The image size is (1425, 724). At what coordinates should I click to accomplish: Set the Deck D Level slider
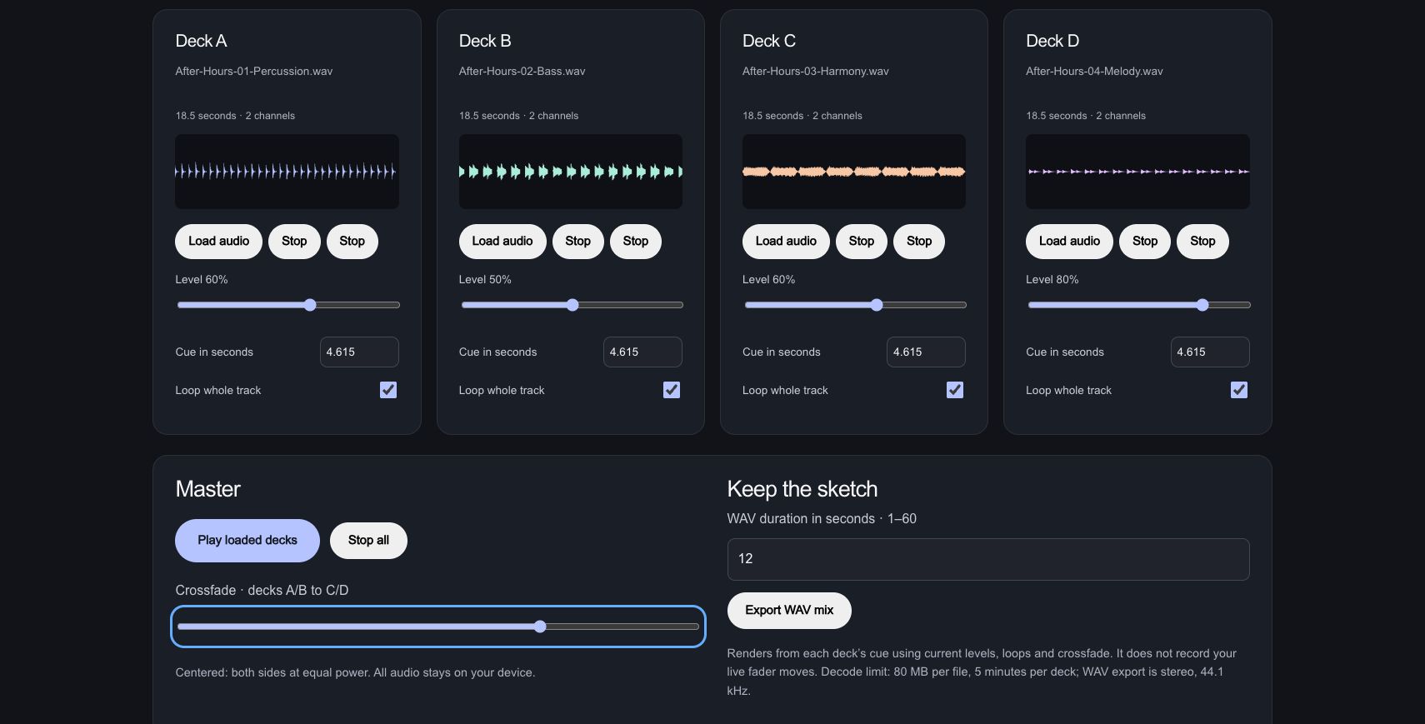coord(1139,305)
